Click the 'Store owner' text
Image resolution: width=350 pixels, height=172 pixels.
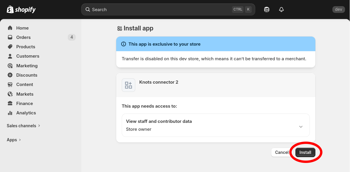point(138,129)
